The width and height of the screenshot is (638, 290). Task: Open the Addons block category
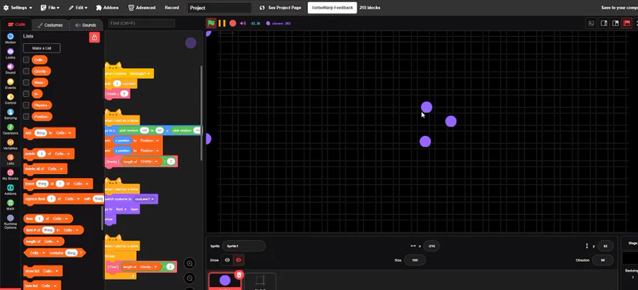point(10,190)
